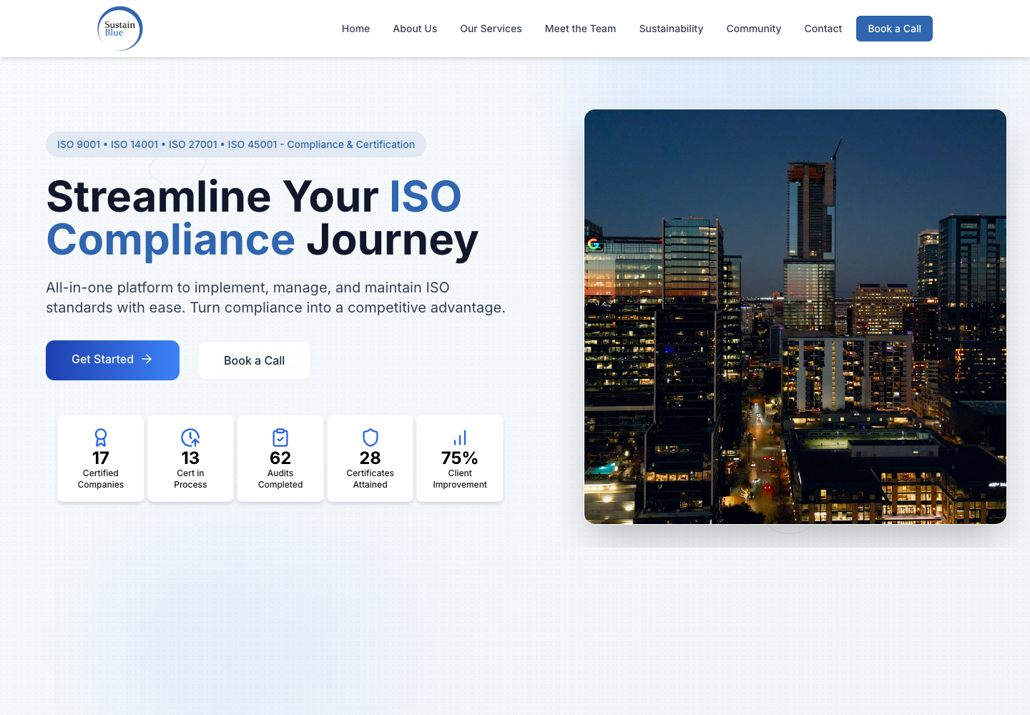Open the Community nav link

pyautogui.click(x=754, y=29)
